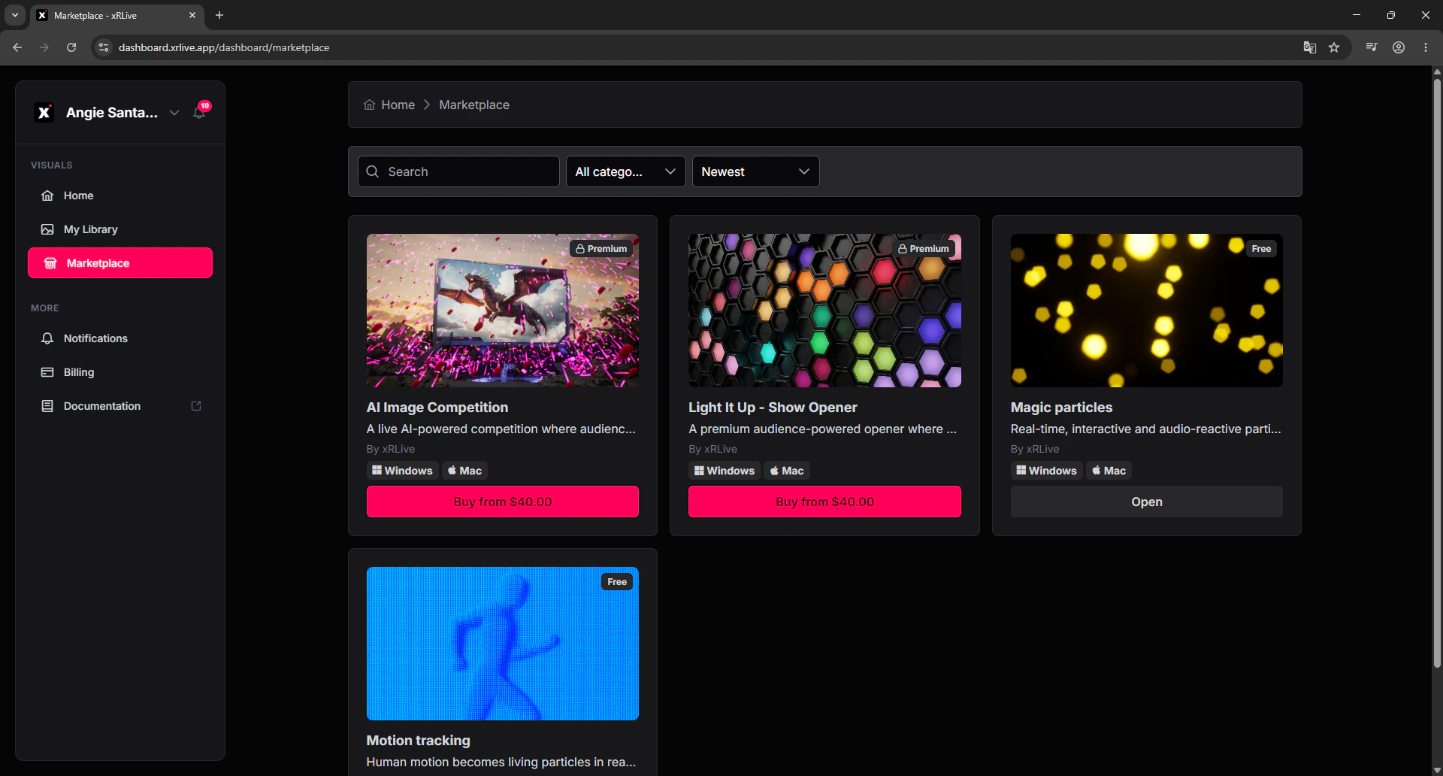The image size is (1443, 776).
Task: Open the Magic particles thumbnail
Action: click(x=1147, y=311)
